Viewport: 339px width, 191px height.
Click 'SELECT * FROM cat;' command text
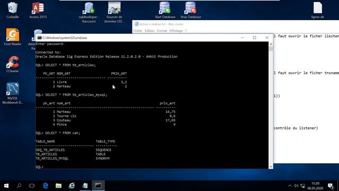(x=63, y=133)
